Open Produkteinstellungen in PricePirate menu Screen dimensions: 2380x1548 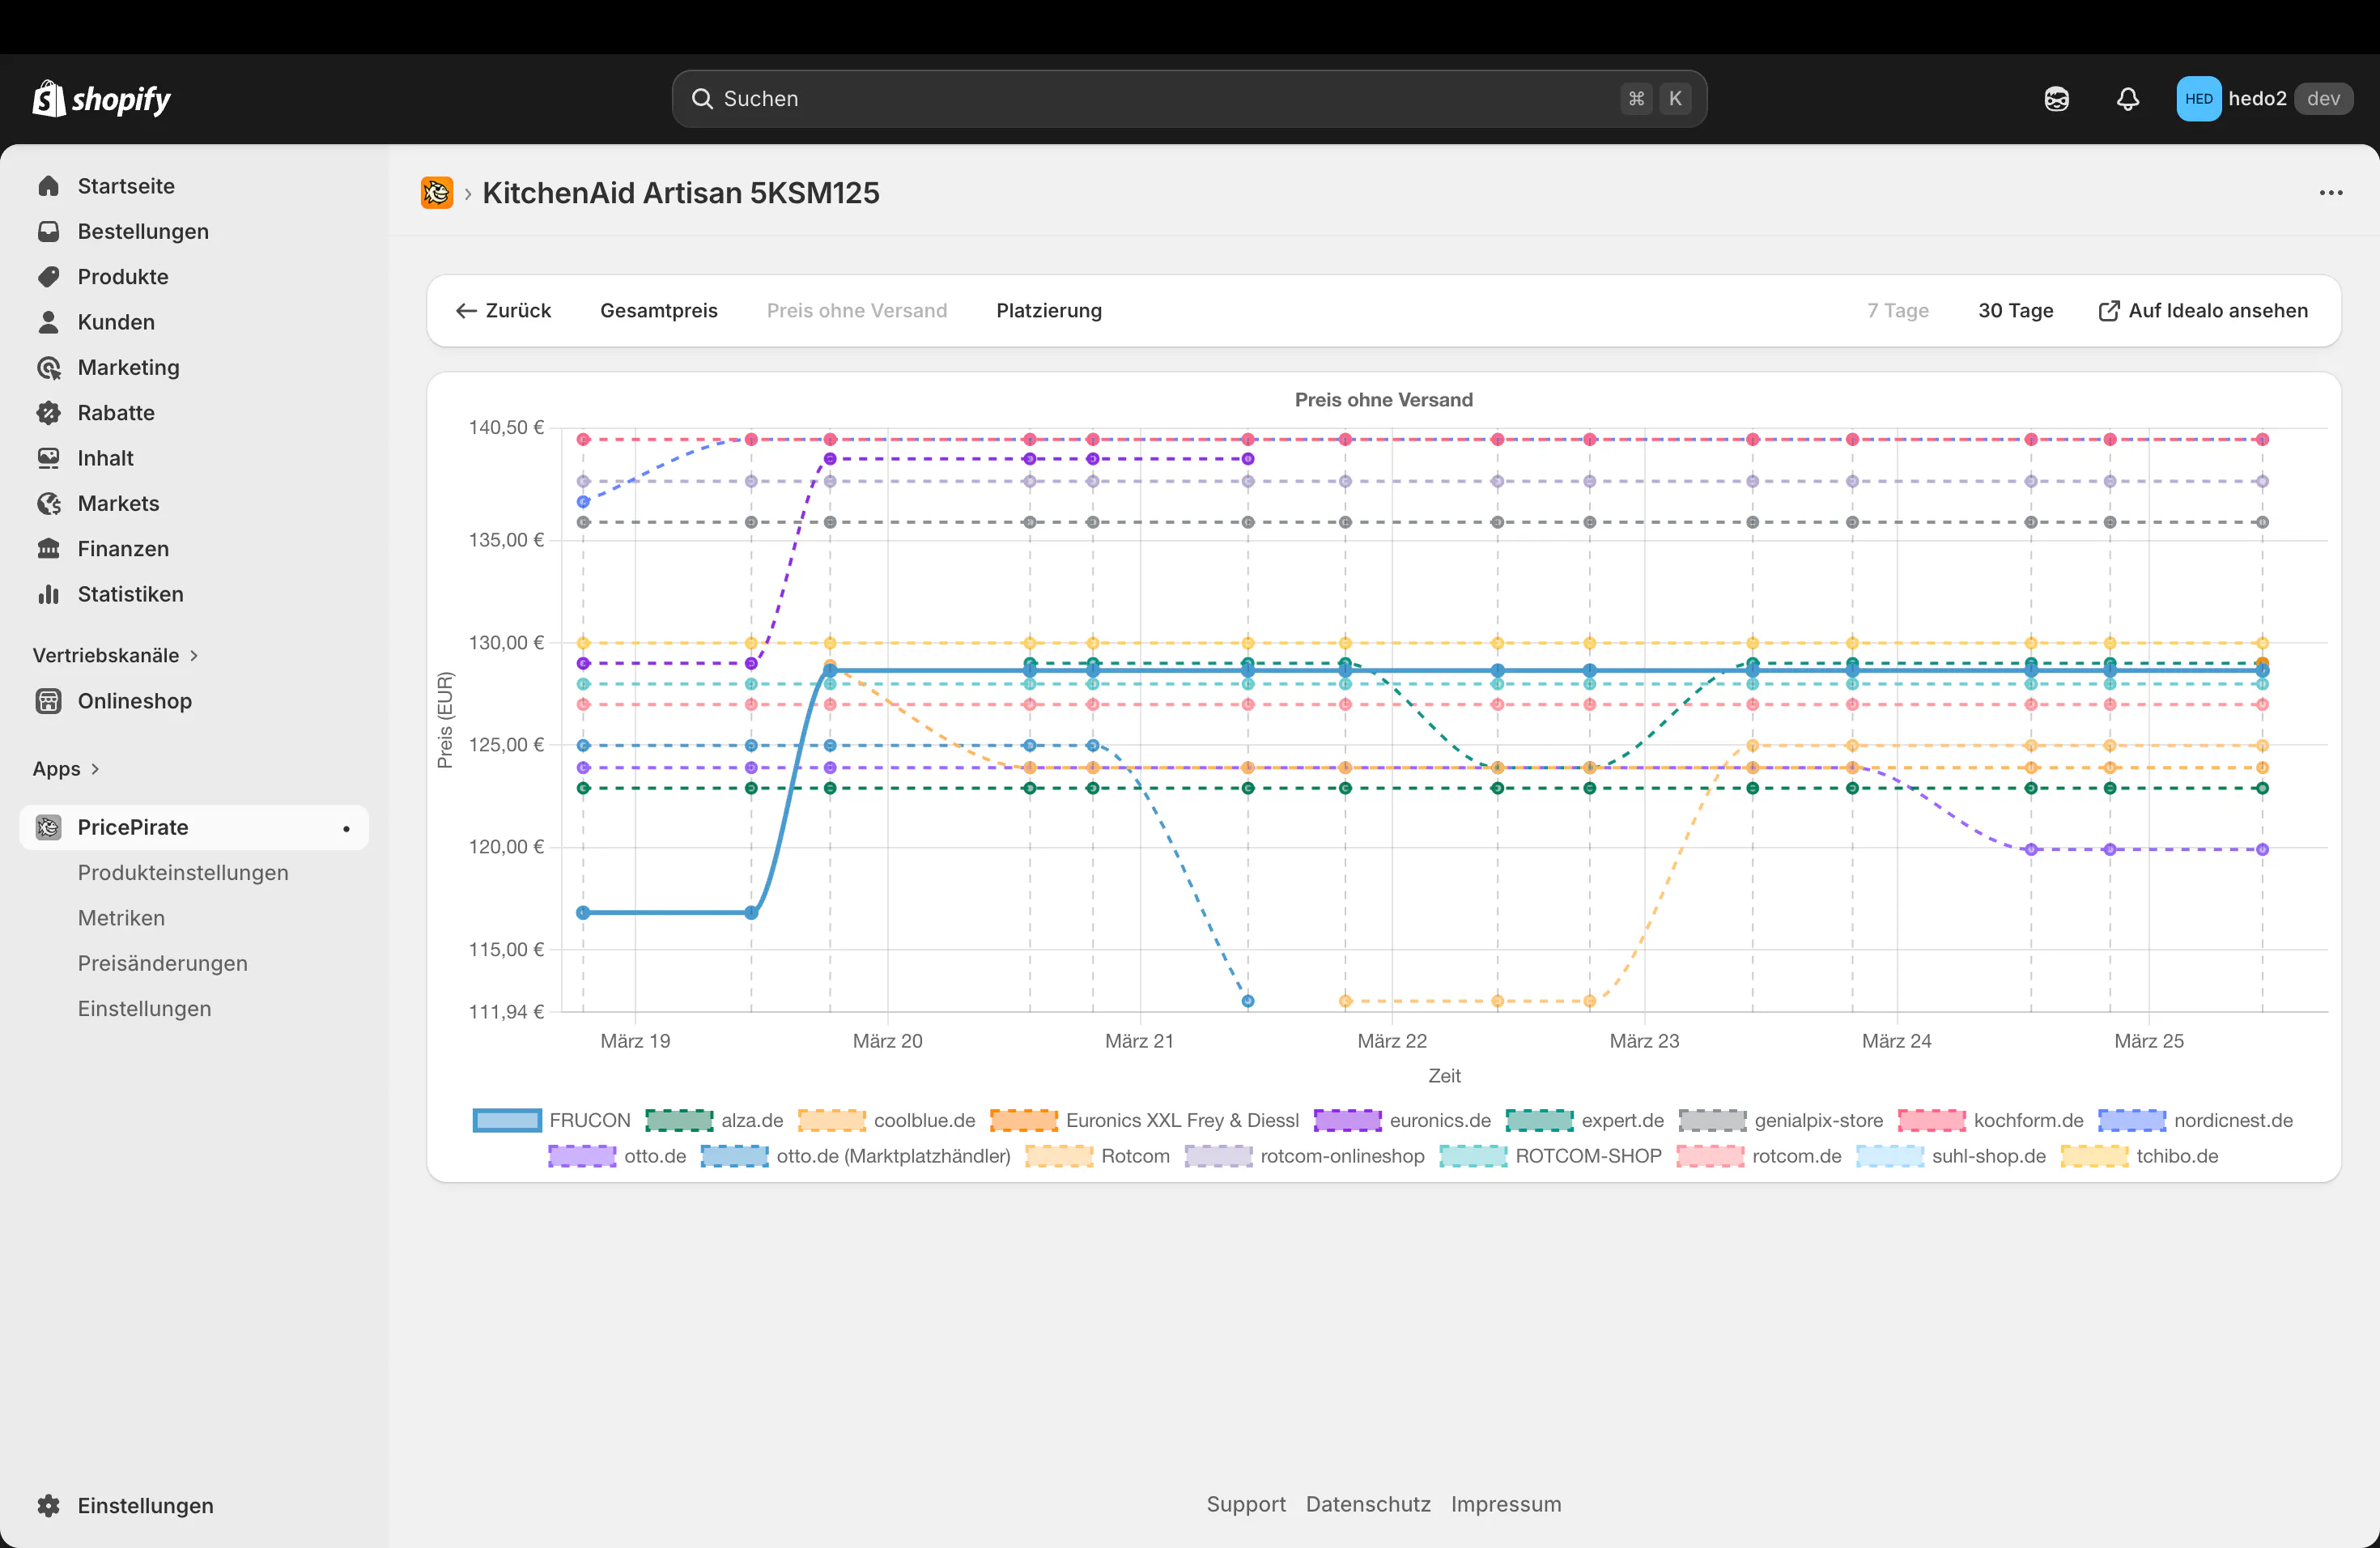tap(183, 873)
